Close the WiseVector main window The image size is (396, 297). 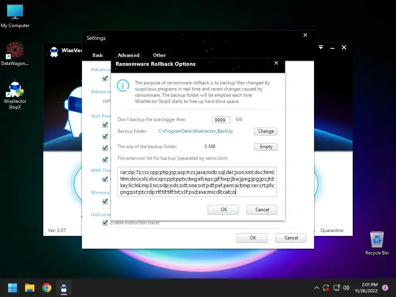tap(344, 48)
